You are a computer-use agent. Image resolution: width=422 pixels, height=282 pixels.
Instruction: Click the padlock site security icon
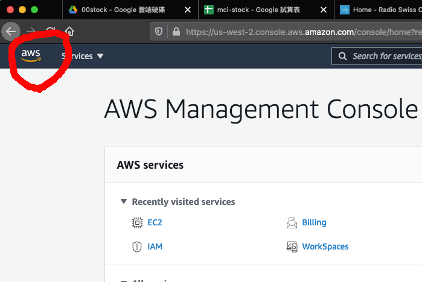click(x=176, y=31)
